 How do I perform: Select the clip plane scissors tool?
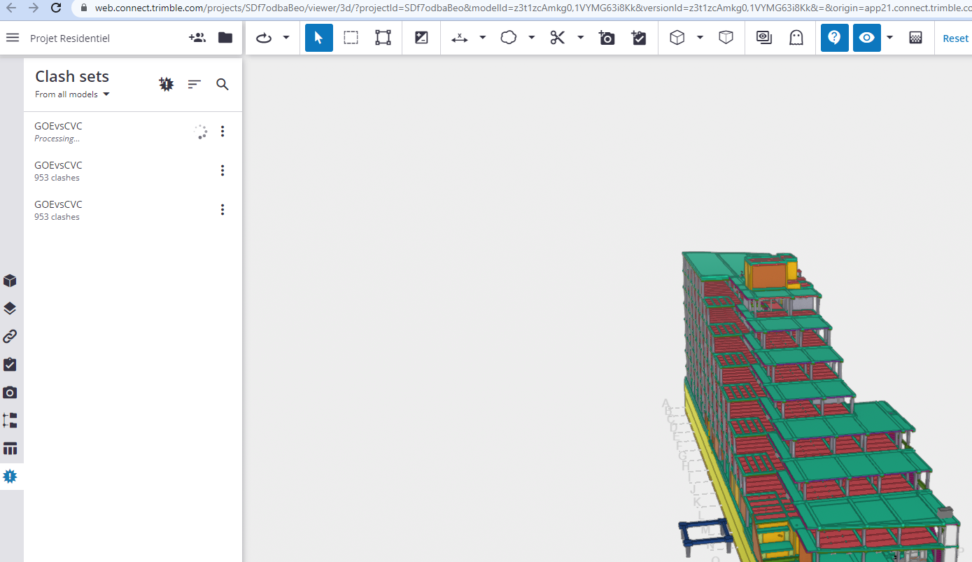tap(557, 38)
